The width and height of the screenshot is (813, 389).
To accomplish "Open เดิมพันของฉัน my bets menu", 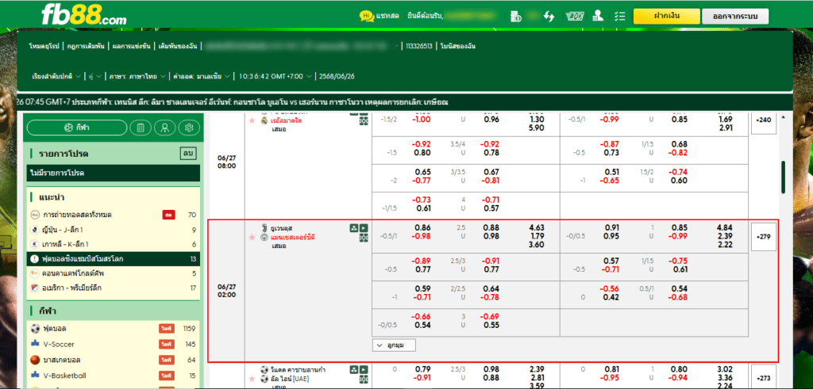I will [178, 46].
